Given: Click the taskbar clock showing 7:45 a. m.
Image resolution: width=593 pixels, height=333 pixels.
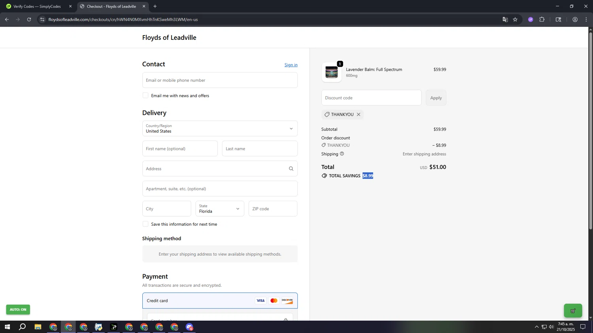Looking at the screenshot, I should [x=566, y=327].
